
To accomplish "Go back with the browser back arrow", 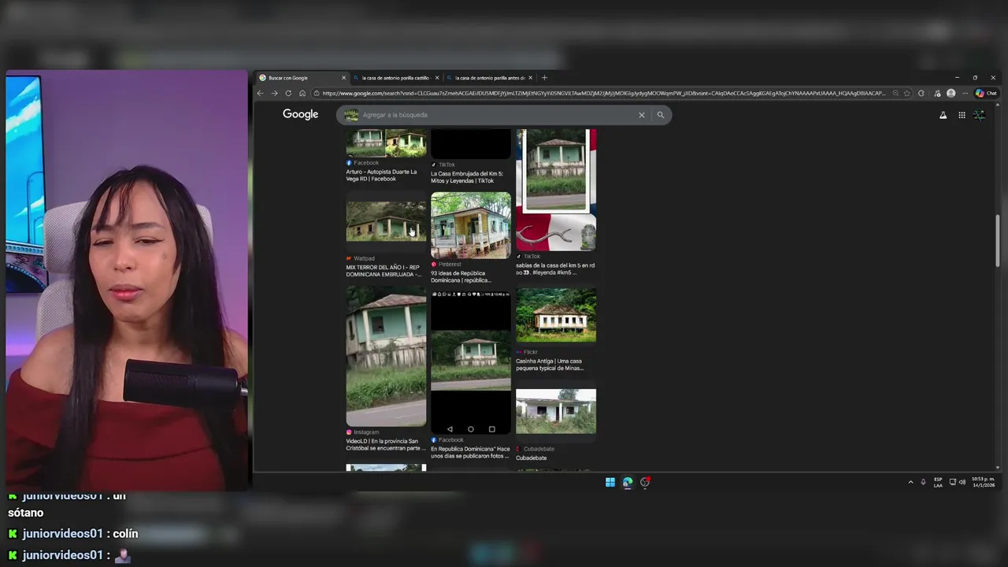I will 261,93.
